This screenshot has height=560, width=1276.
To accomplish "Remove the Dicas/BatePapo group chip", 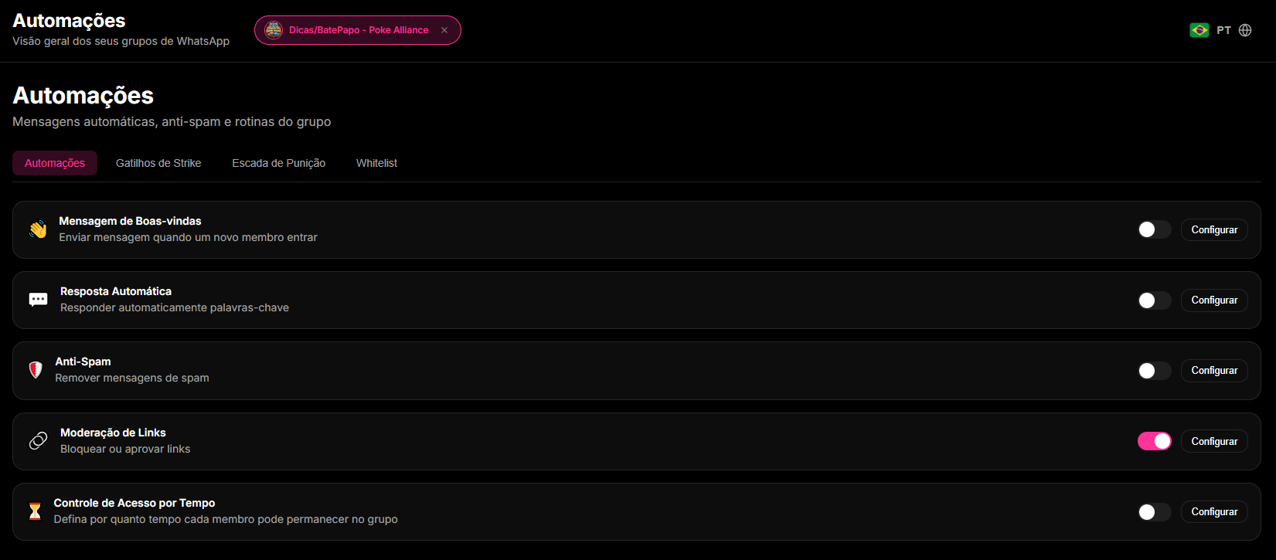I will [444, 30].
